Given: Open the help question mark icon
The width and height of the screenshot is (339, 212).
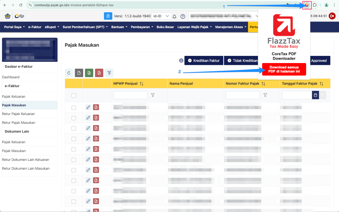Looking at the screenshot, I should 183,16.
